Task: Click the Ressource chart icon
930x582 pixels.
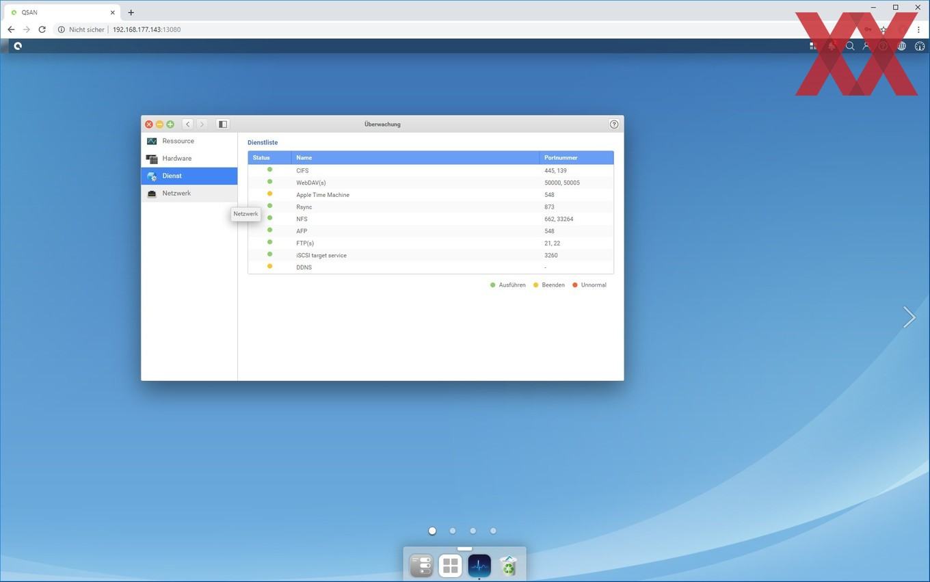Action: (x=152, y=141)
